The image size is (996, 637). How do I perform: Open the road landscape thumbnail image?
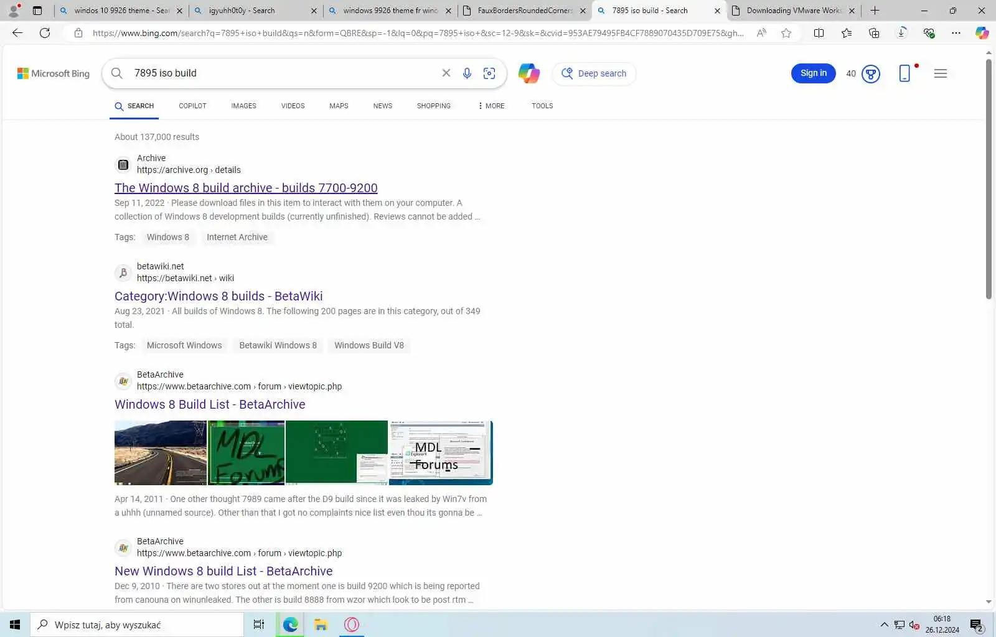(161, 453)
